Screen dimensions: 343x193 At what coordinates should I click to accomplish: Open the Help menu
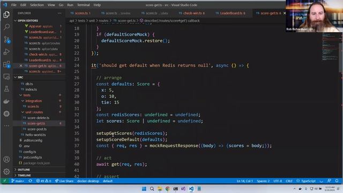click(97, 5)
